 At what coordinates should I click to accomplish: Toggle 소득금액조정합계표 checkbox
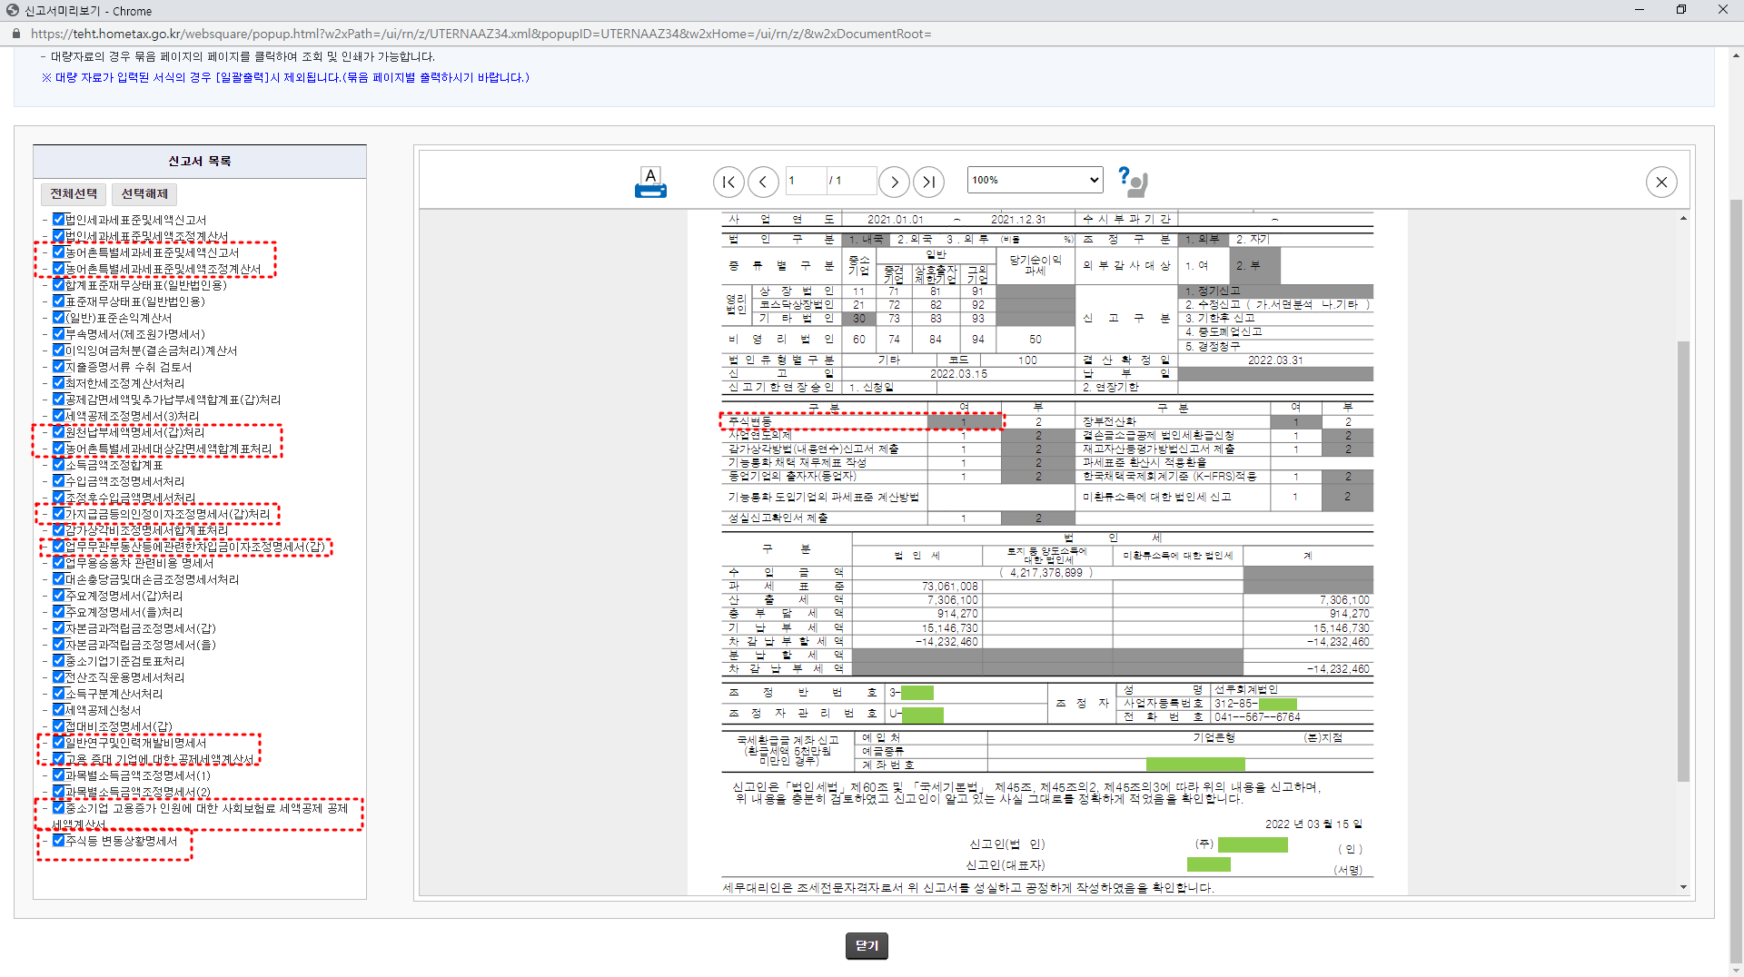[58, 465]
